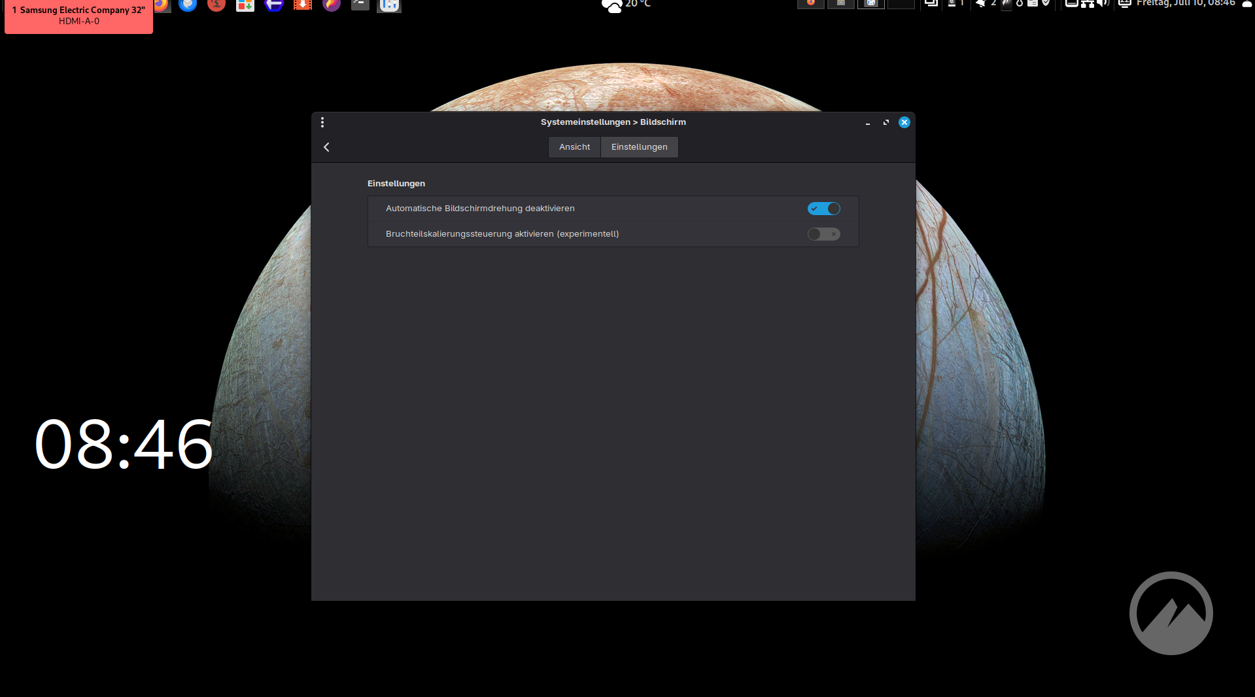Switch to settings window in window list
The height and width of the screenshot is (697, 1255).
click(871, 4)
